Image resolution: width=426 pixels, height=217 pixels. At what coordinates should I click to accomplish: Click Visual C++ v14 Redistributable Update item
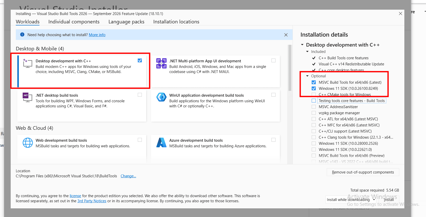(351, 64)
